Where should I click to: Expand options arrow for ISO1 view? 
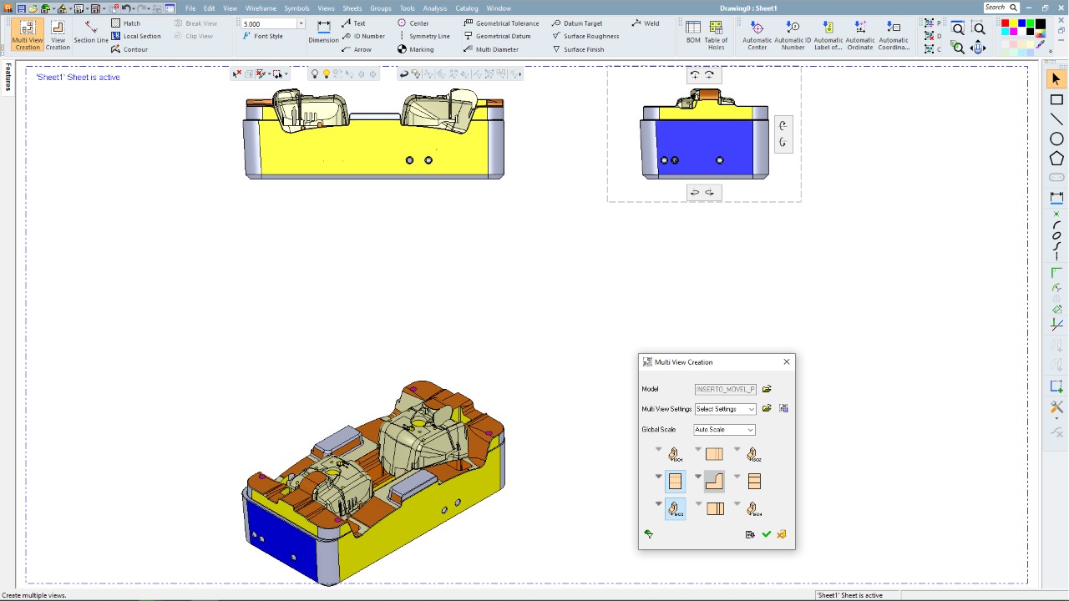659,450
